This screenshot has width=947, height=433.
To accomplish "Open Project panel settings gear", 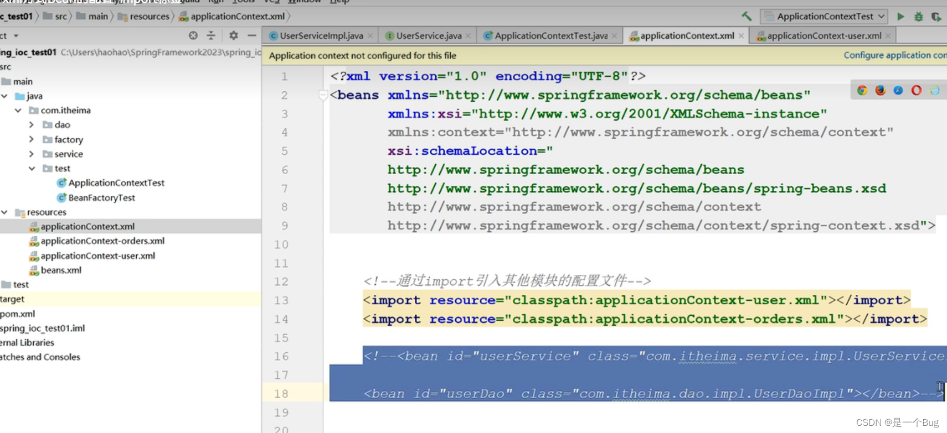I will tap(234, 35).
